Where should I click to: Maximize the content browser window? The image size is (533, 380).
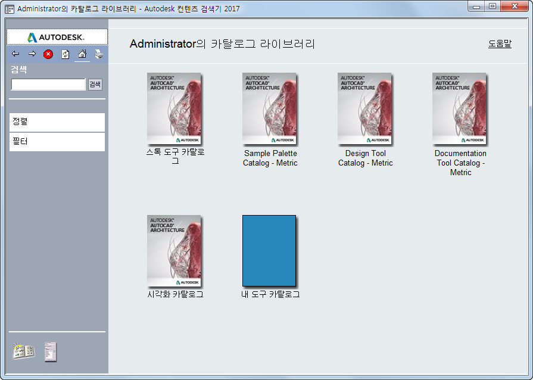point(493,7)
